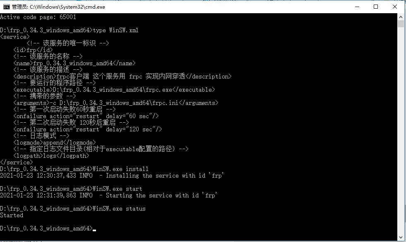This screenshot has height=242, width=406.
Task: Click the window title text C:\Windows\System32\cmd.exe
Action: (67, 7)
